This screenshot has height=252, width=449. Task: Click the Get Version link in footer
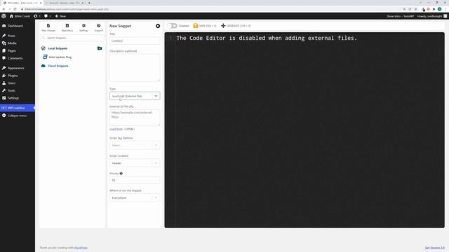pyautogui.click(x=435, y=248)
